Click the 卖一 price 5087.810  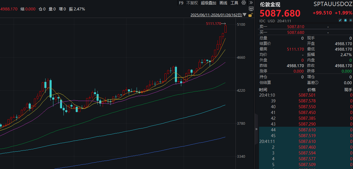pos(296,27)
